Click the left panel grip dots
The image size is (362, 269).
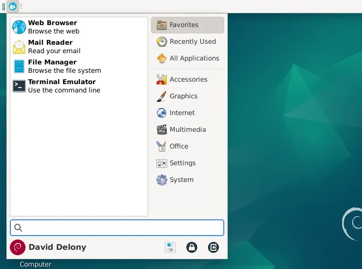(x=3, y=6)
